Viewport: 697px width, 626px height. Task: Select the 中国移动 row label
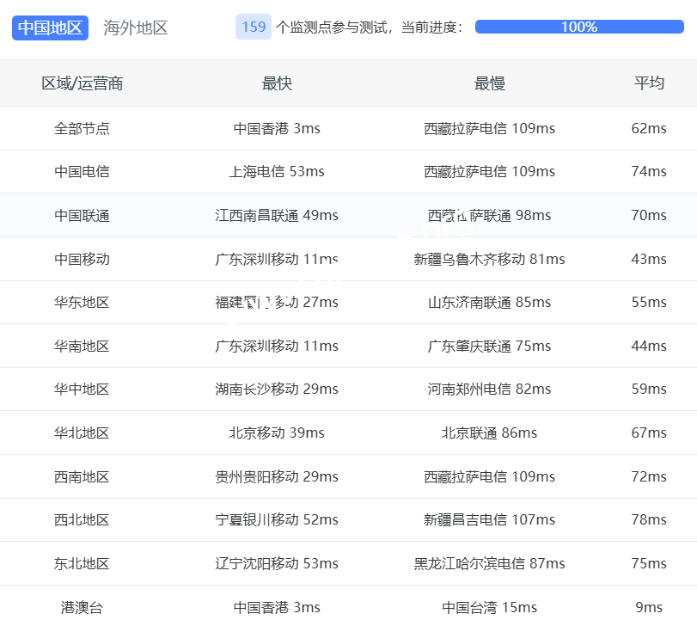coord(83,259)
